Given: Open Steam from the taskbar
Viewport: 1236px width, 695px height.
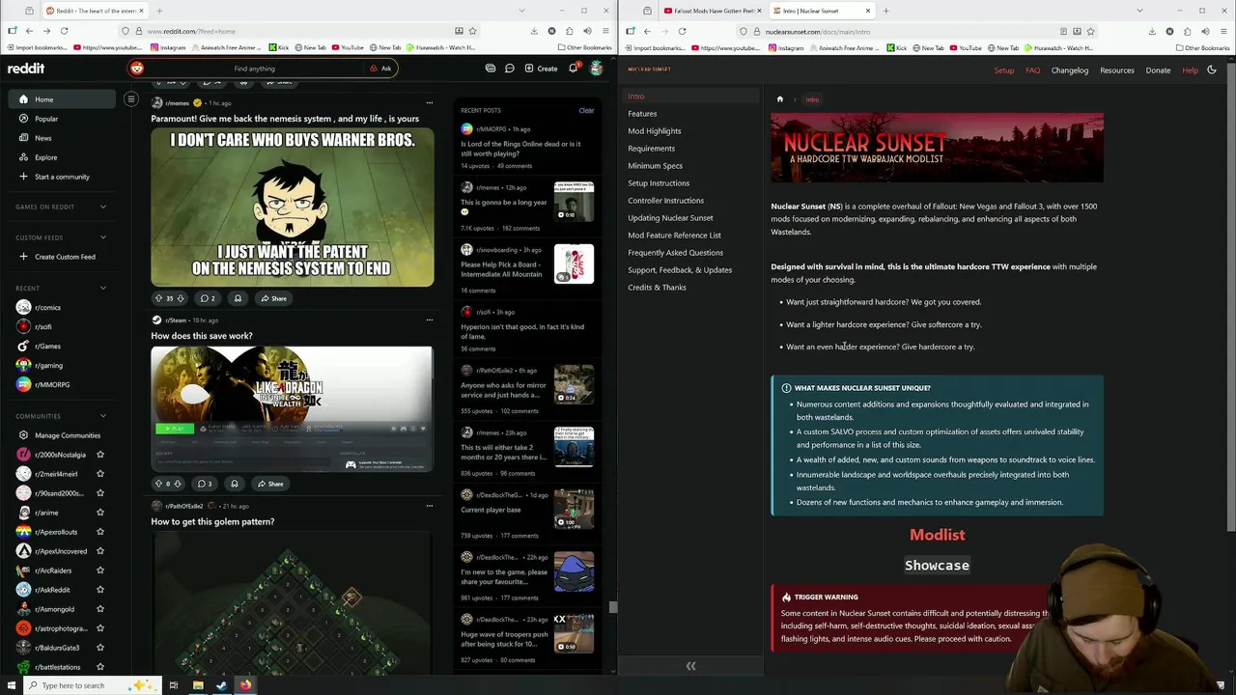Looking at the screenshot, I should [x=221, y=685].
